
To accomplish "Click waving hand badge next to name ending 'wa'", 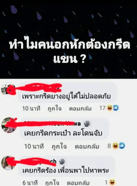I will coord(87,124).
